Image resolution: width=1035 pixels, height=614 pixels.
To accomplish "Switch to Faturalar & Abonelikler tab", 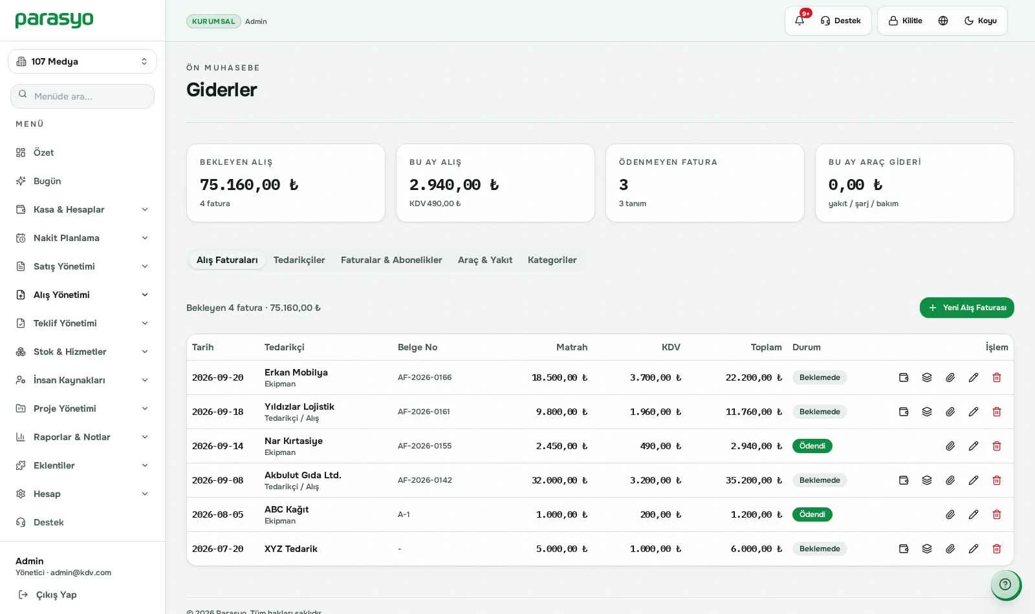I will [x=391, y=260].
